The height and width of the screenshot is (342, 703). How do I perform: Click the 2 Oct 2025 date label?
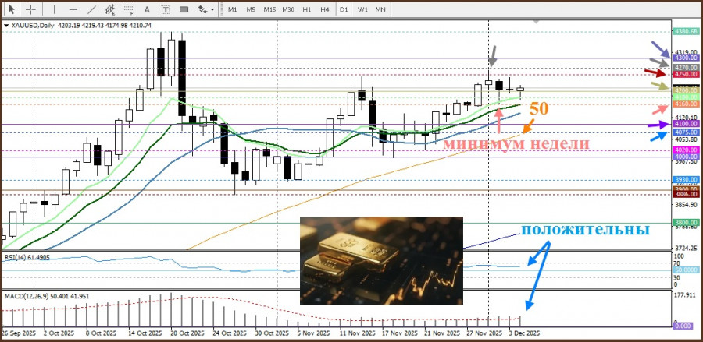click(59, 334)
